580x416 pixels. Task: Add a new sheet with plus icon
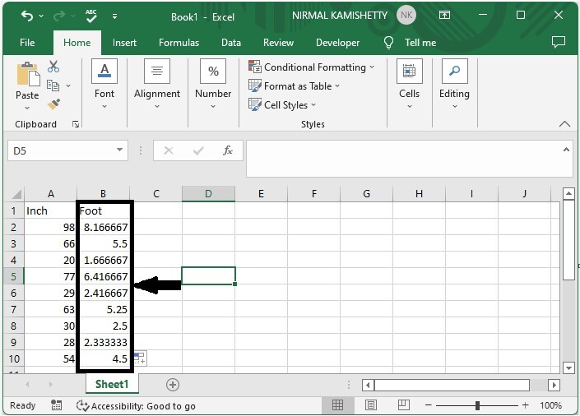pos(173,385)
